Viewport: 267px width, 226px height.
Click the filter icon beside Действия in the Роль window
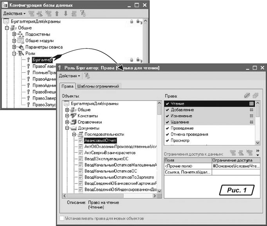coord(87,75)
